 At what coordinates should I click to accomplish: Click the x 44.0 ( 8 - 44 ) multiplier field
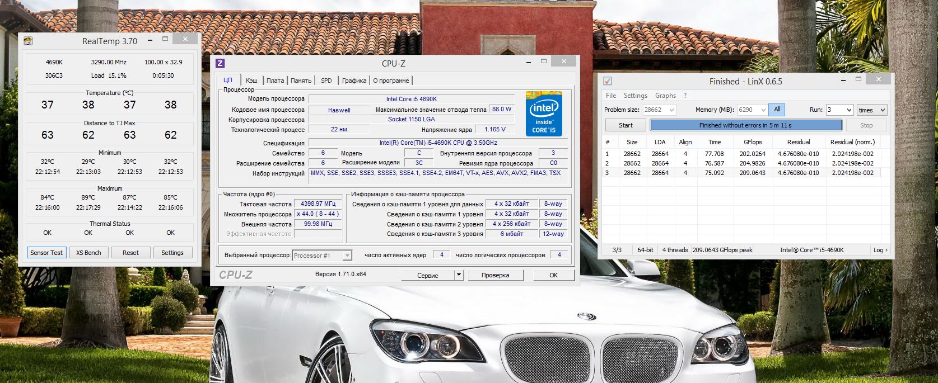[x=318, y=214]
